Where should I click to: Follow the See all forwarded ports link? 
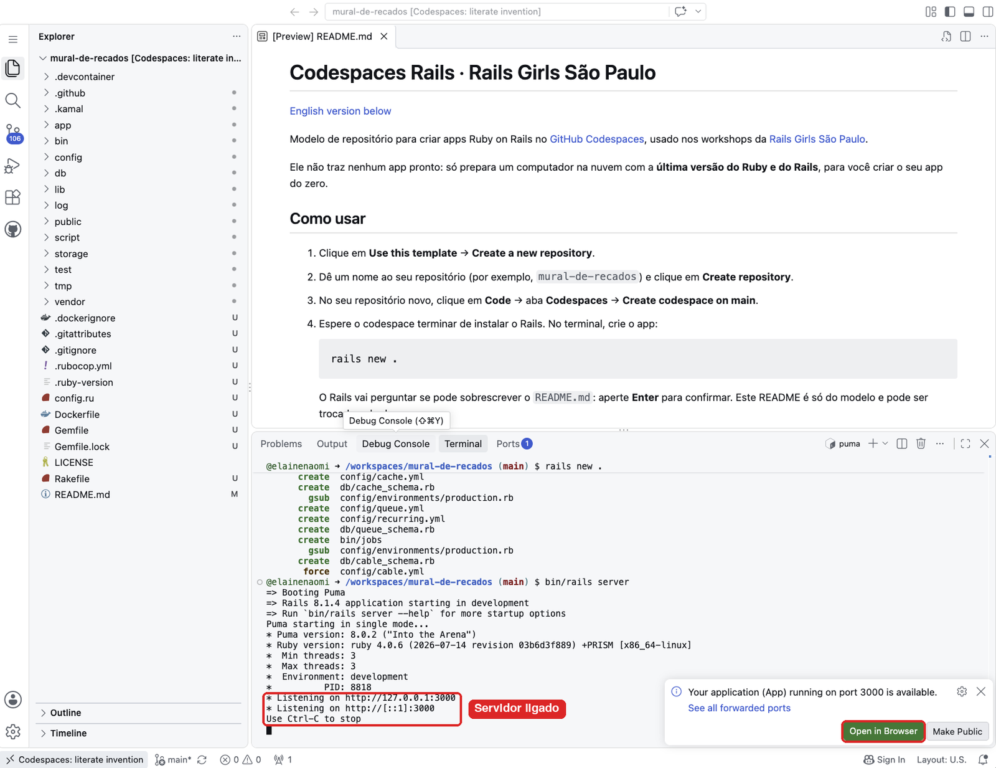coord(740,708)
